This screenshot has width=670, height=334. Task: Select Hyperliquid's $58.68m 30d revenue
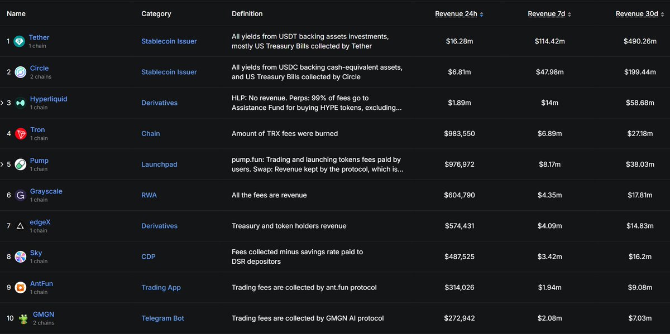pyautogui.click(x=640, y=103)
